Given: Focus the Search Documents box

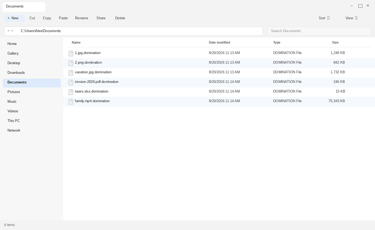Looking at the screenshot, I should pos(319,31).
